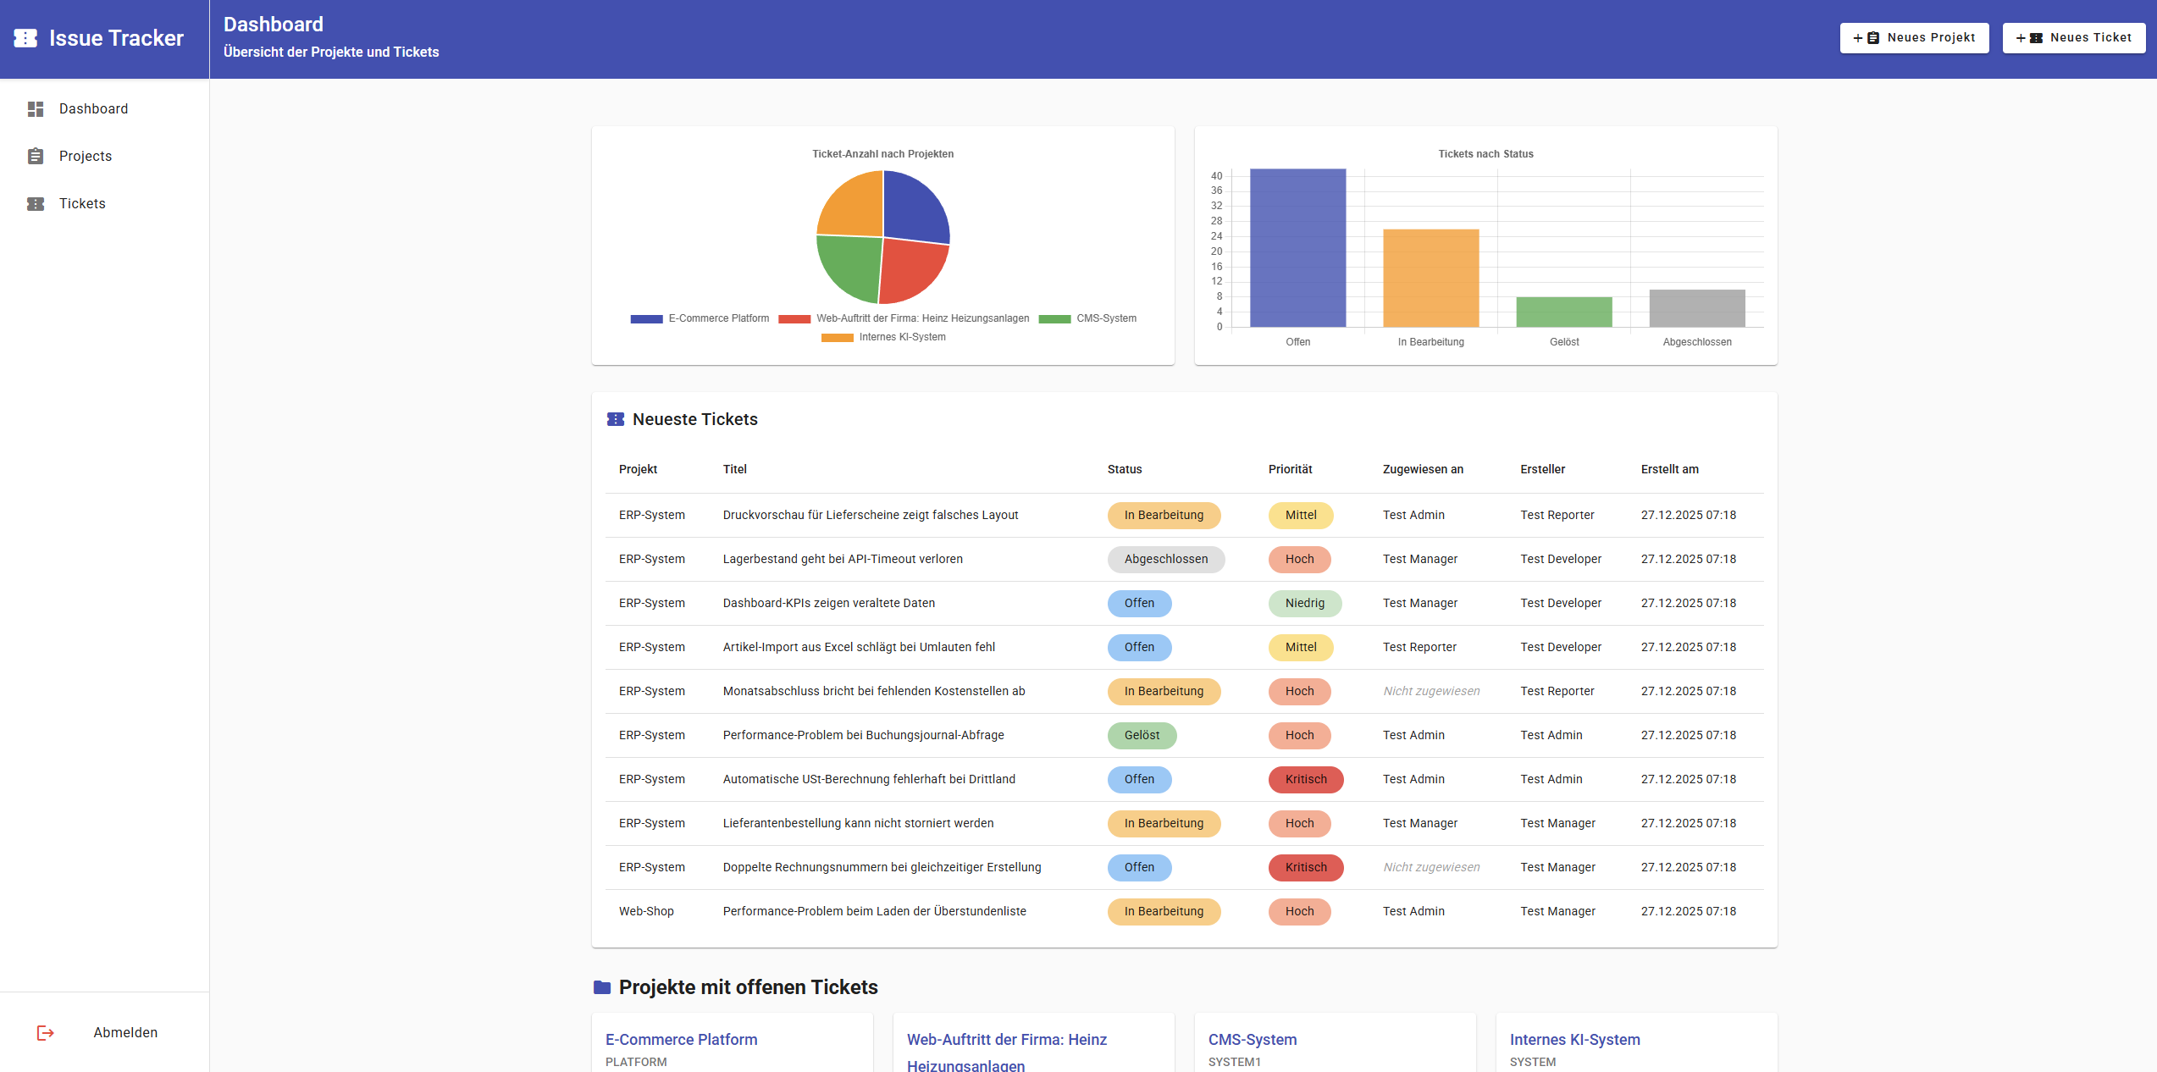Click the Projects clipboard icon in sidebar

coord(36,157)
